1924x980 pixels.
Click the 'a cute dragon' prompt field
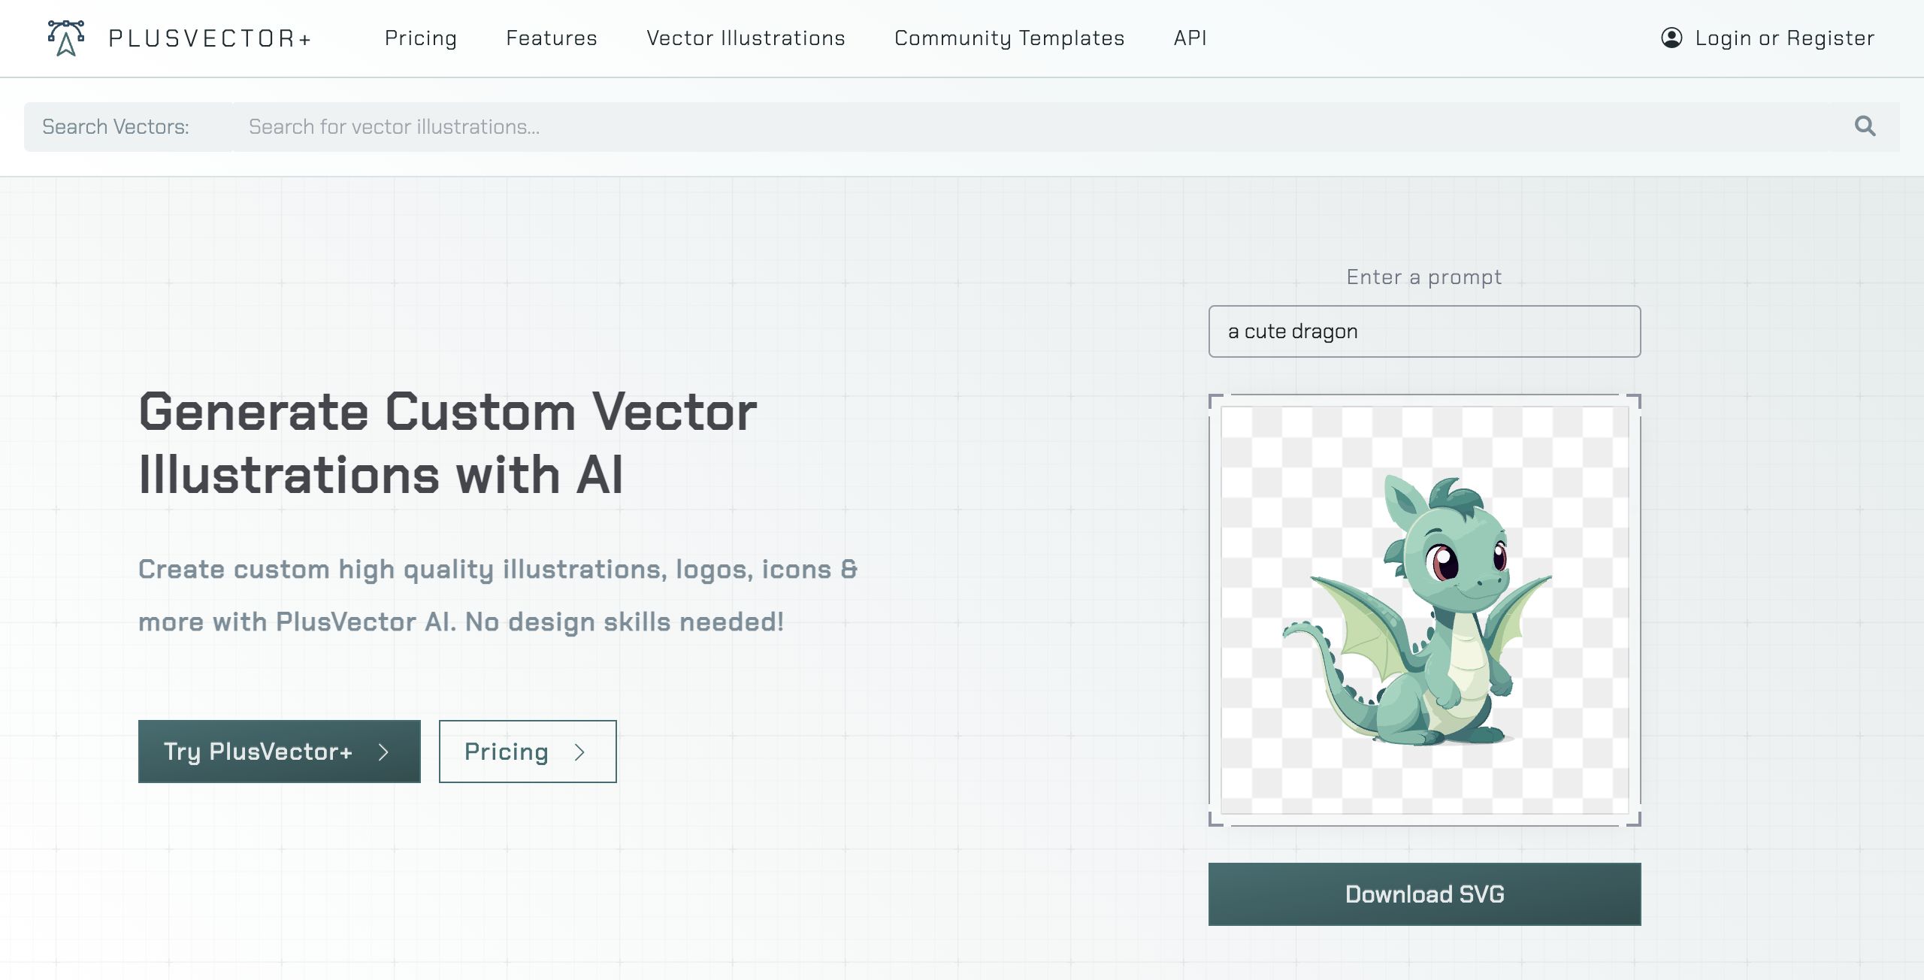[x=1424, y=331]
